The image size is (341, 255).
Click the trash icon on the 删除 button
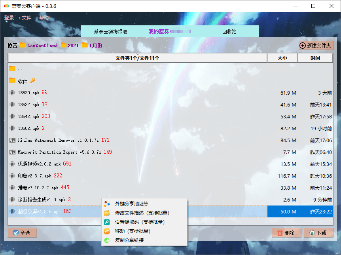[x=280, y=233]
